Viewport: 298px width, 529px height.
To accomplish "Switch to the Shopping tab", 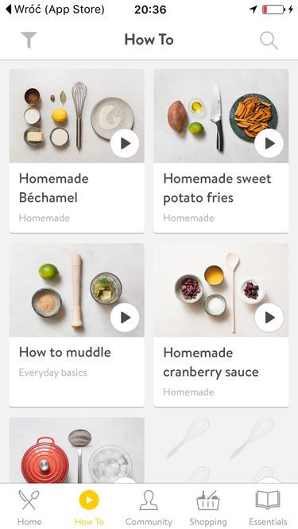I will point(208,508).
